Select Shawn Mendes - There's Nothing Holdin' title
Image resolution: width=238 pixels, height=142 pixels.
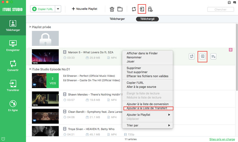tap(95, 95)
